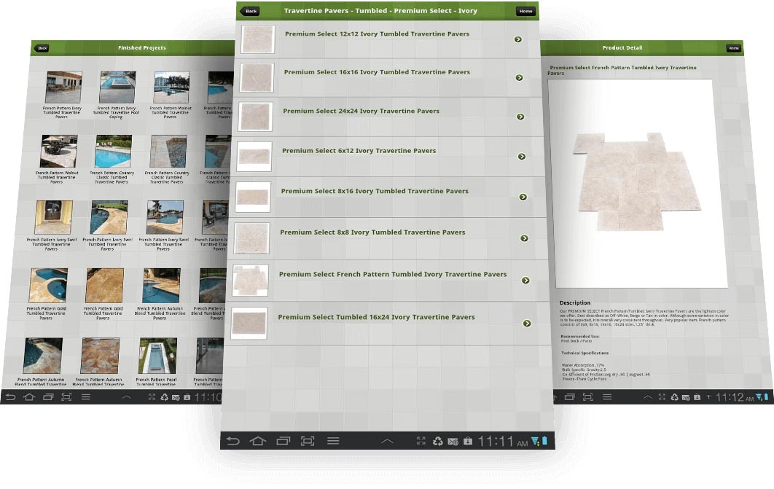Tap home icon on Finished Projects tablet navbar
Screen dimensions: 774x489
click(x=29, y=397)
